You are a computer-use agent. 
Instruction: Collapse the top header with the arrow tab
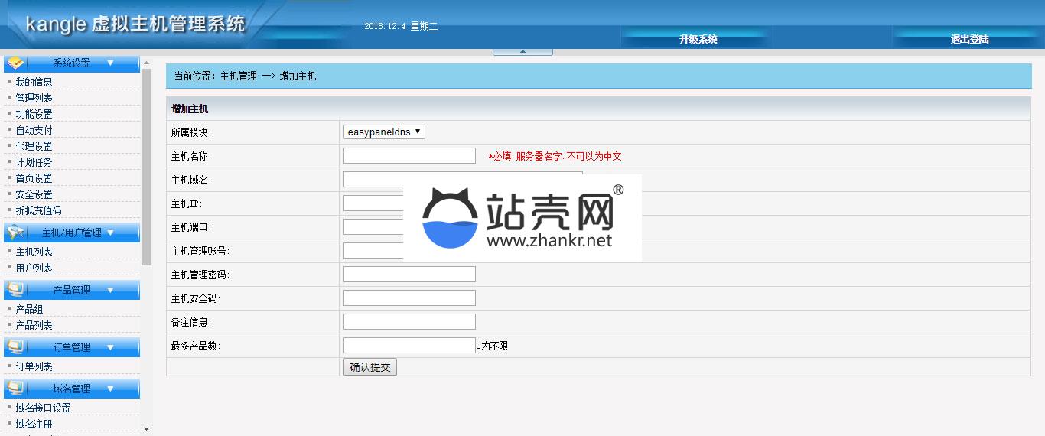pos(522,51)
